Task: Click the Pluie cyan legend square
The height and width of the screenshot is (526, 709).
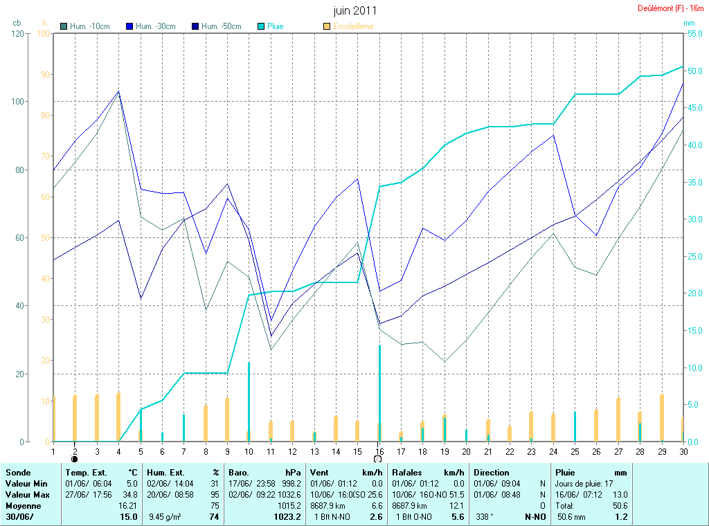Action: pyautogui.click(x=261, y=26)
